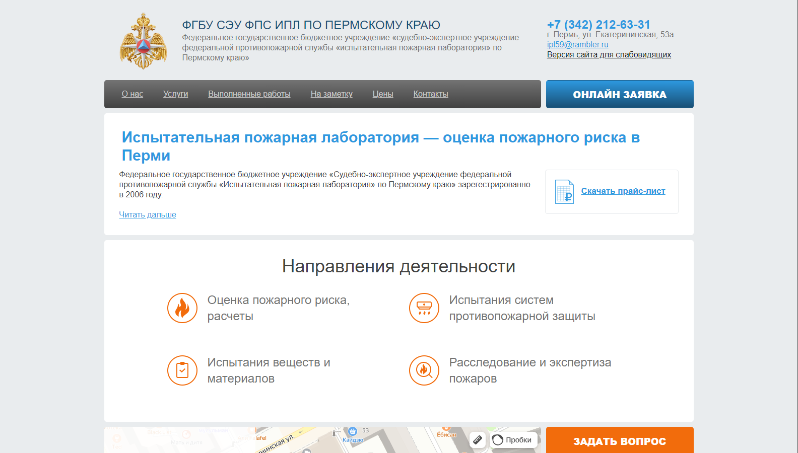Viewport: 798px width, 453px height.
Task: Click the ОНЛАЙН ЗАЯВКА button
Action: tap(620, 94)
